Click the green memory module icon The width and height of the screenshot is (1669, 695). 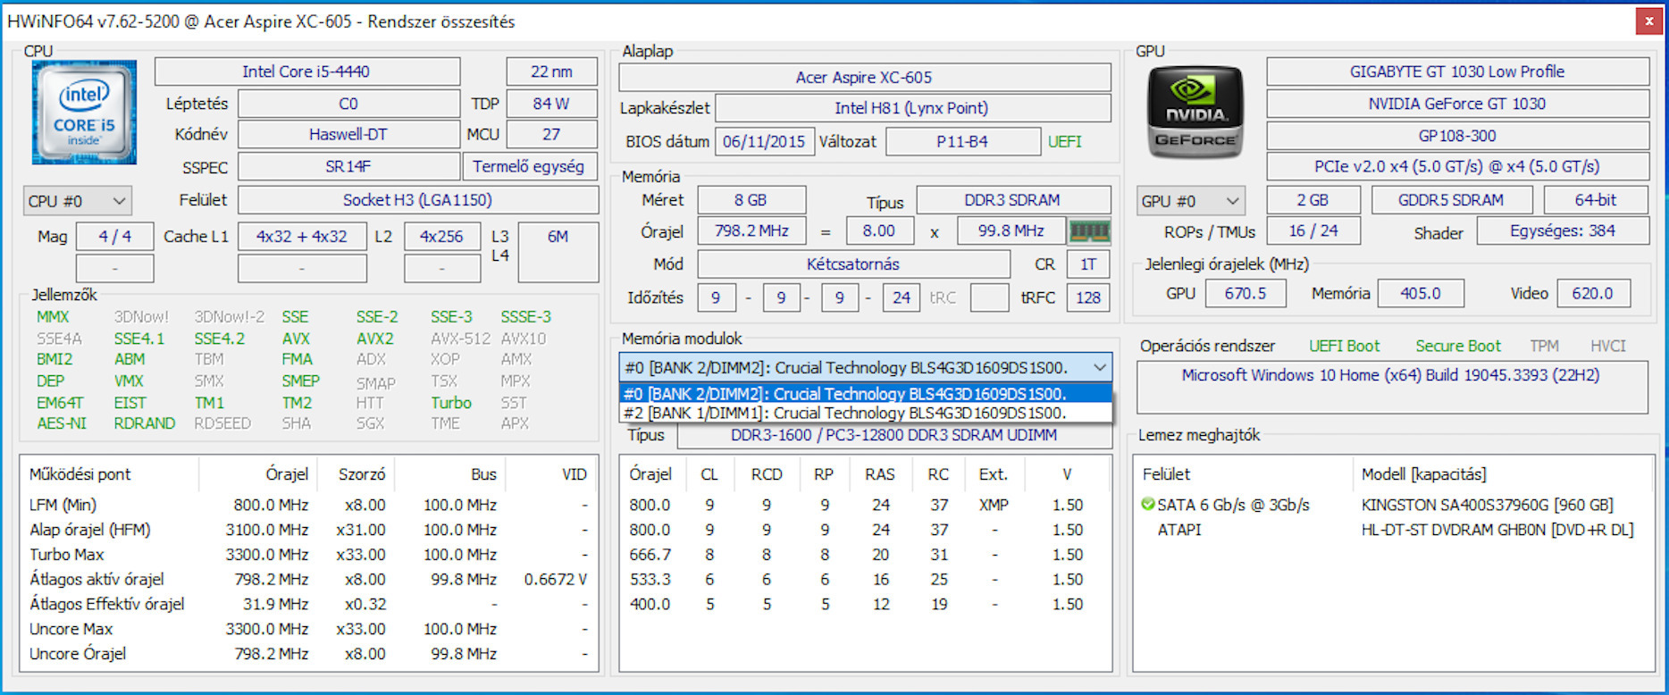coord(1089,231)
